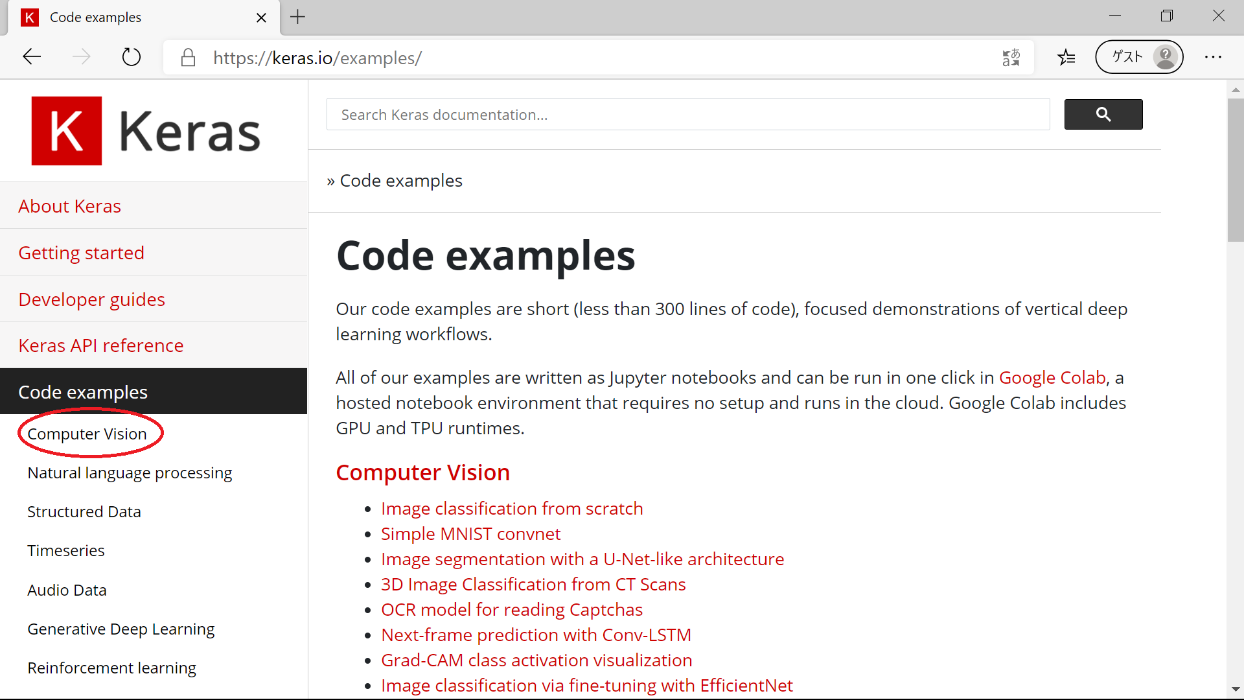The image size is (1244, 700).
Task: Open Timeseries sidebar item
Action: [x=65, y=550]
